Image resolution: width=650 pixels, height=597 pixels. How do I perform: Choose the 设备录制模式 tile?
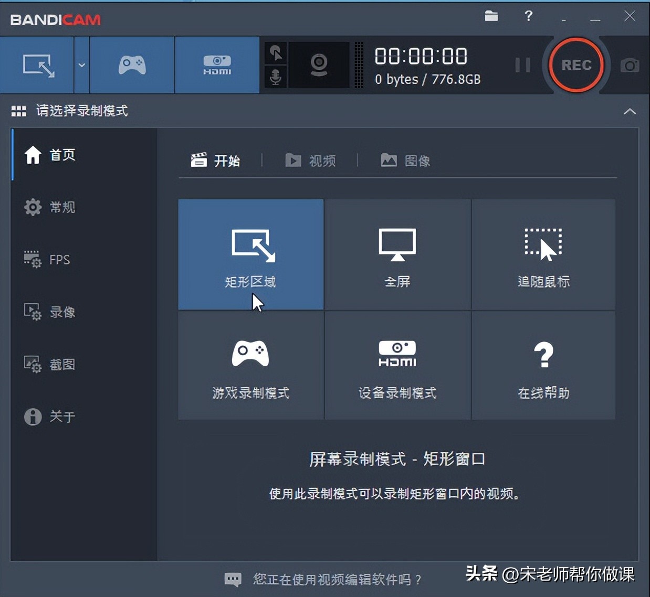397,365
